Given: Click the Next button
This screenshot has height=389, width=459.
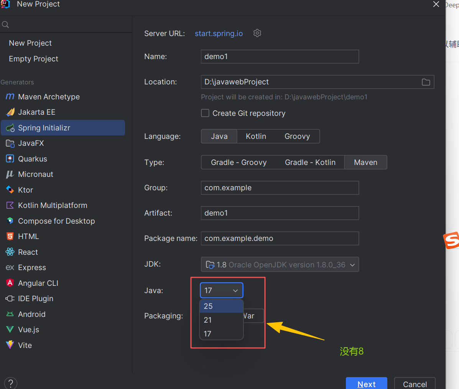Looking at the screenshot, I should (x=367, y=384).
